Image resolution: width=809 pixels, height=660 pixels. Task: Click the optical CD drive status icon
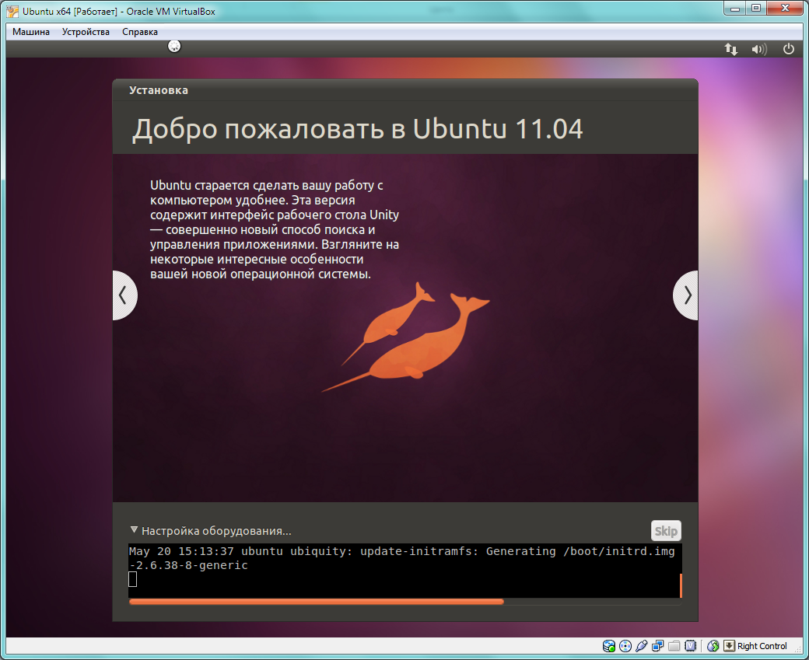tap(625, 646)
